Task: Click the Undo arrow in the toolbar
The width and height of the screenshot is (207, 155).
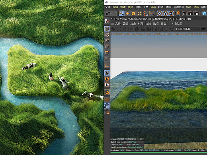Action: [x=108, y=14]
